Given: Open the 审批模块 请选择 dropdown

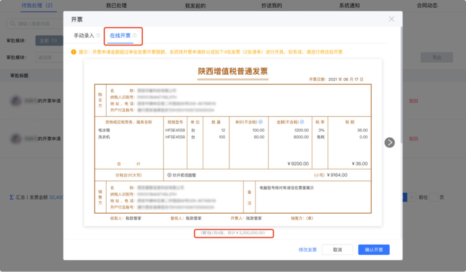Looking at the screenshot, I should (49, 57).
